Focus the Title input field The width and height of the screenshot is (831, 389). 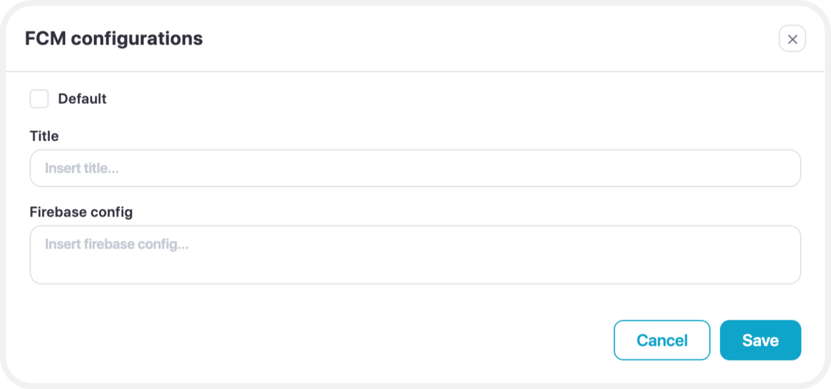point(415,168)
